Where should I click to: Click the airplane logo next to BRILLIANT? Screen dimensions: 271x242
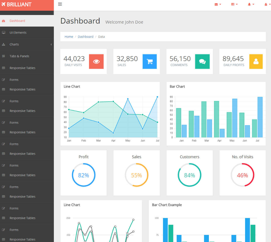[x=3, y=5]
